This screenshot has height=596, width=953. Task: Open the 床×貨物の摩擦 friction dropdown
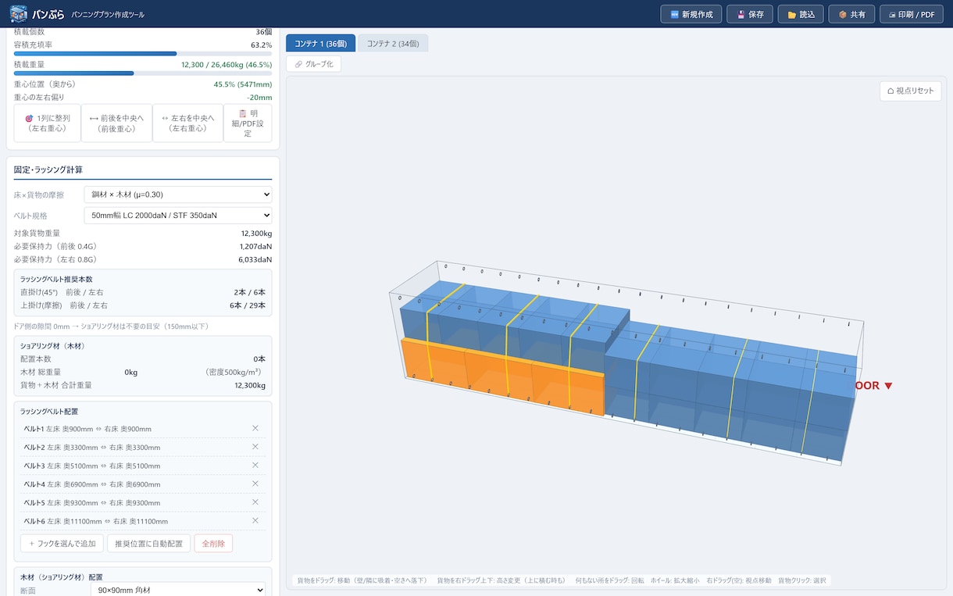(178, 194)
